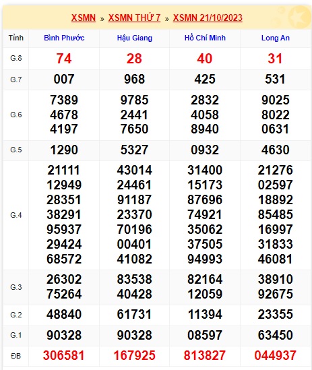The image size is (312, 370).
Task: Select G.7 number 968
Action: click(x=134, y=79)
